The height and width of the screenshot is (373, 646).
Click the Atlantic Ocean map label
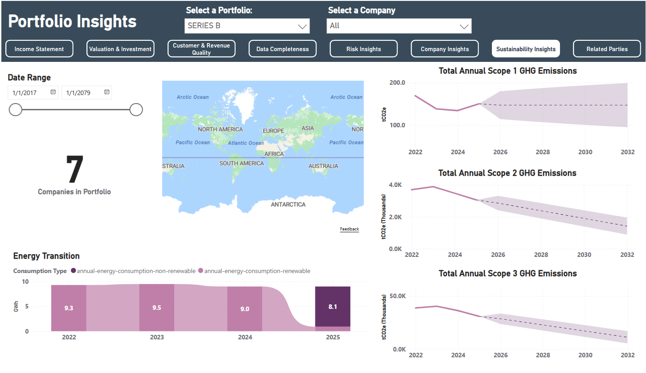click(246, 143)
